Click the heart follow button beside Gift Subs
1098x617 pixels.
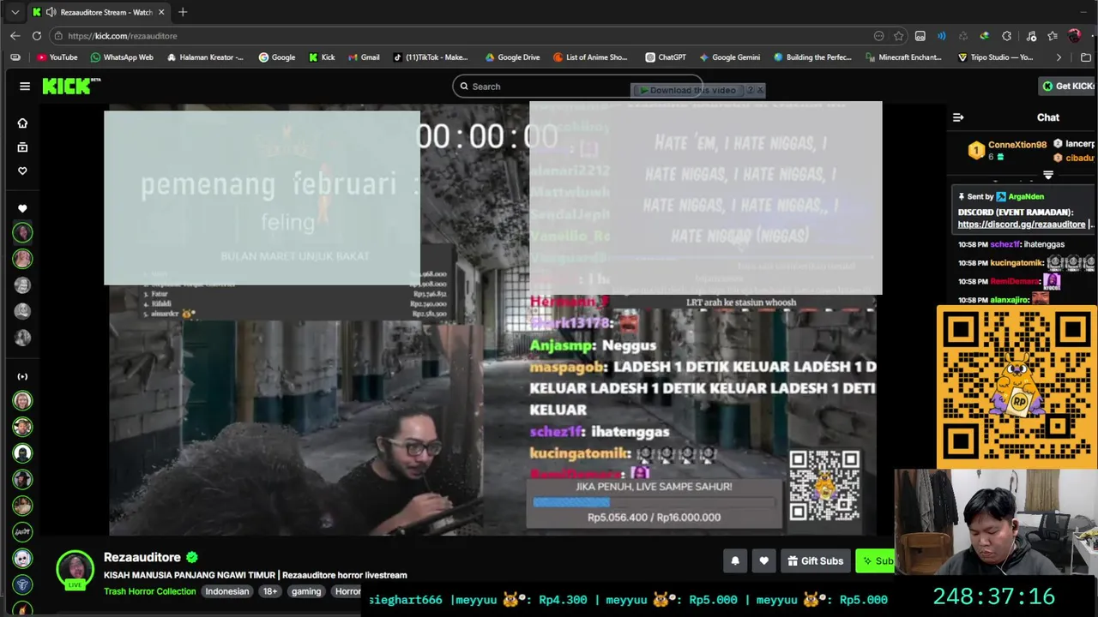point(764,560)
